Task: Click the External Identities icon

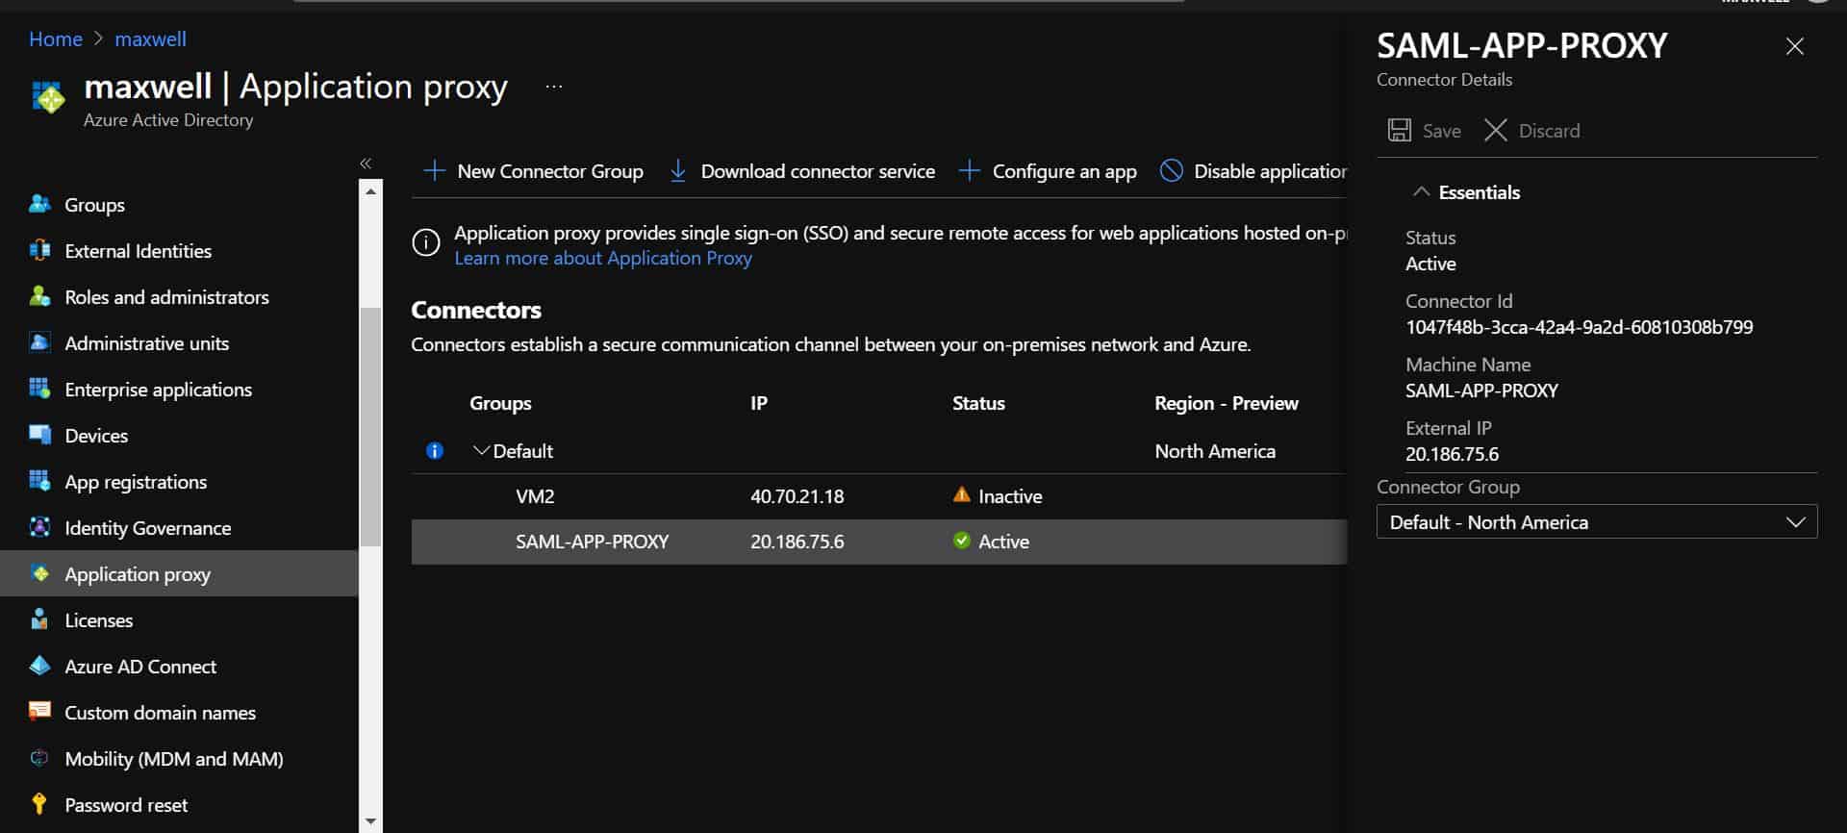Action: click(x=39, y=250)
